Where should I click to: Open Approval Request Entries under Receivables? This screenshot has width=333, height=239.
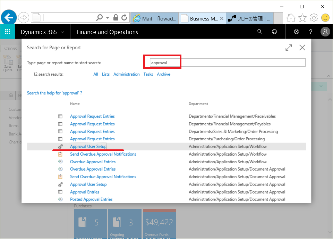pos(92,116)
